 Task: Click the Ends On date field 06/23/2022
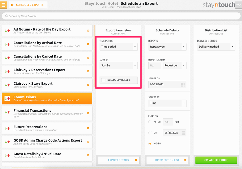pos(175,133)
